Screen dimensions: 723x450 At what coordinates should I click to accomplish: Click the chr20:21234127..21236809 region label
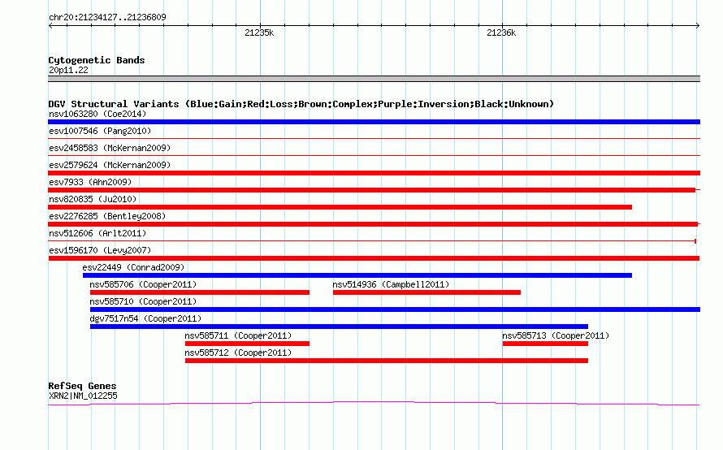point(107,18)
